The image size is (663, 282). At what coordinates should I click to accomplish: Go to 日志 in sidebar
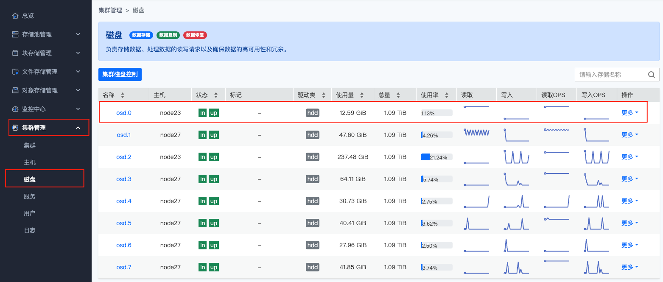30,230
